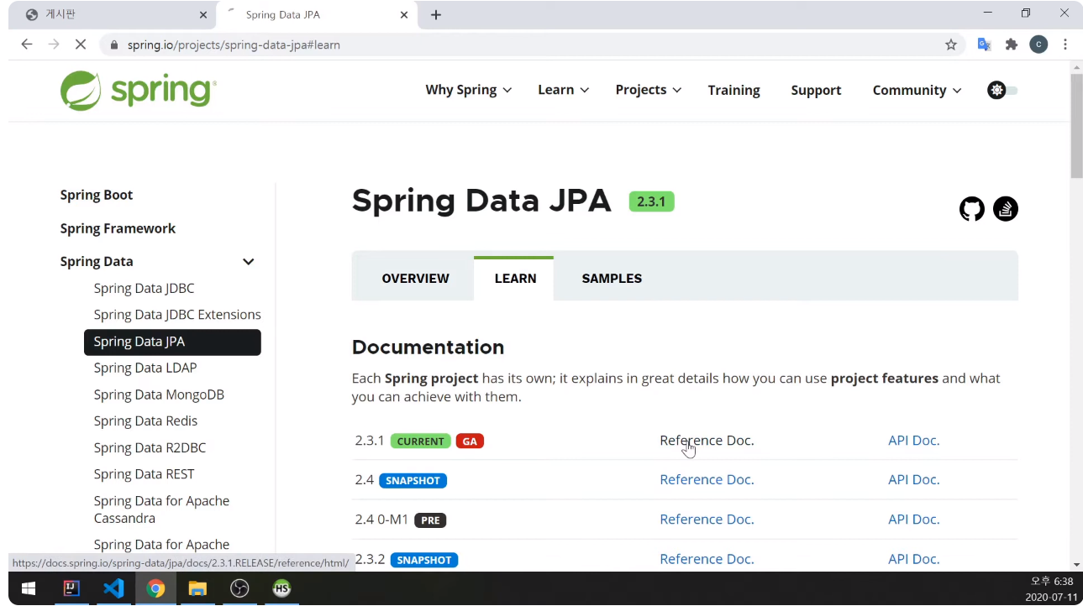Toggle dark mode switch in header
1083x606 pixels.
(x=1002, y=91)
